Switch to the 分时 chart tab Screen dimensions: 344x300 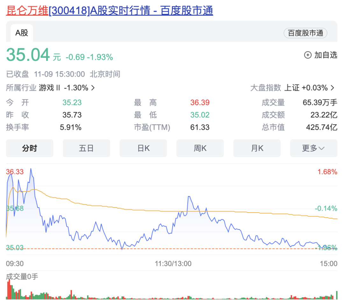pyautogui.click(x=30, y=148)
